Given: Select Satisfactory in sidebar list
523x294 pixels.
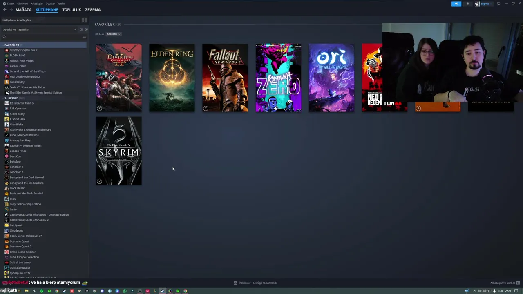Looking at the screenshot, I should 17,82.
